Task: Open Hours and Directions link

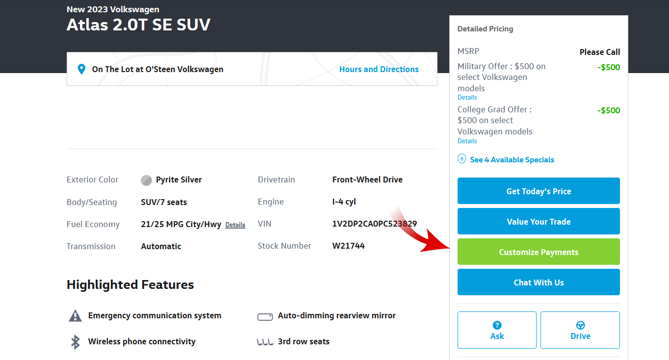Action: pyautogui.click(x=379, y=69)
